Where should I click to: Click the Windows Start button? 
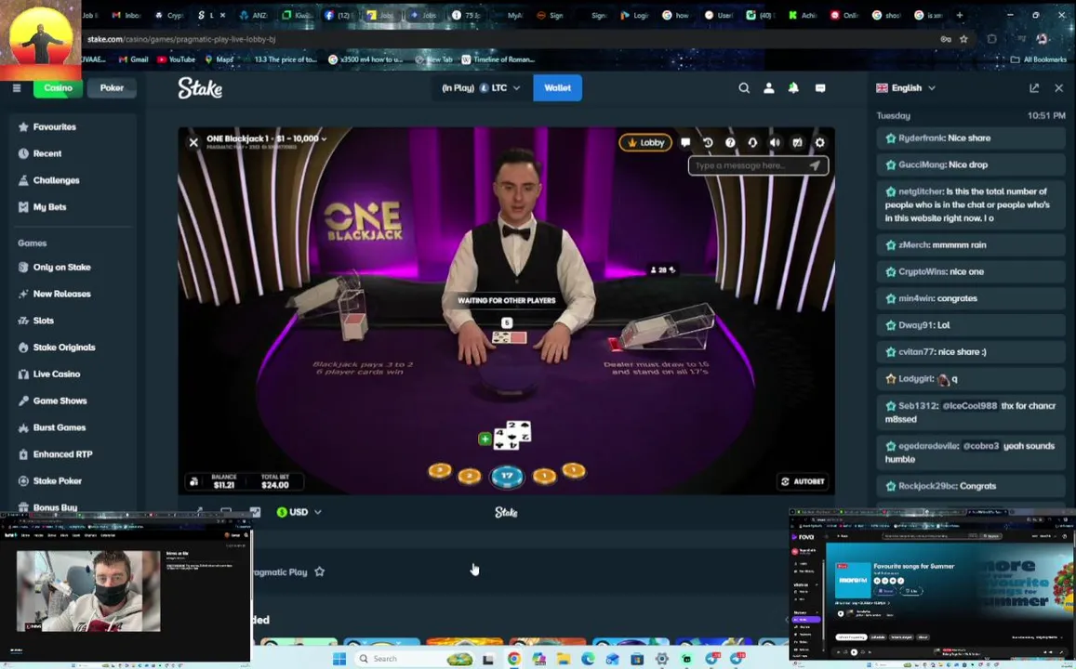point(339,659)
